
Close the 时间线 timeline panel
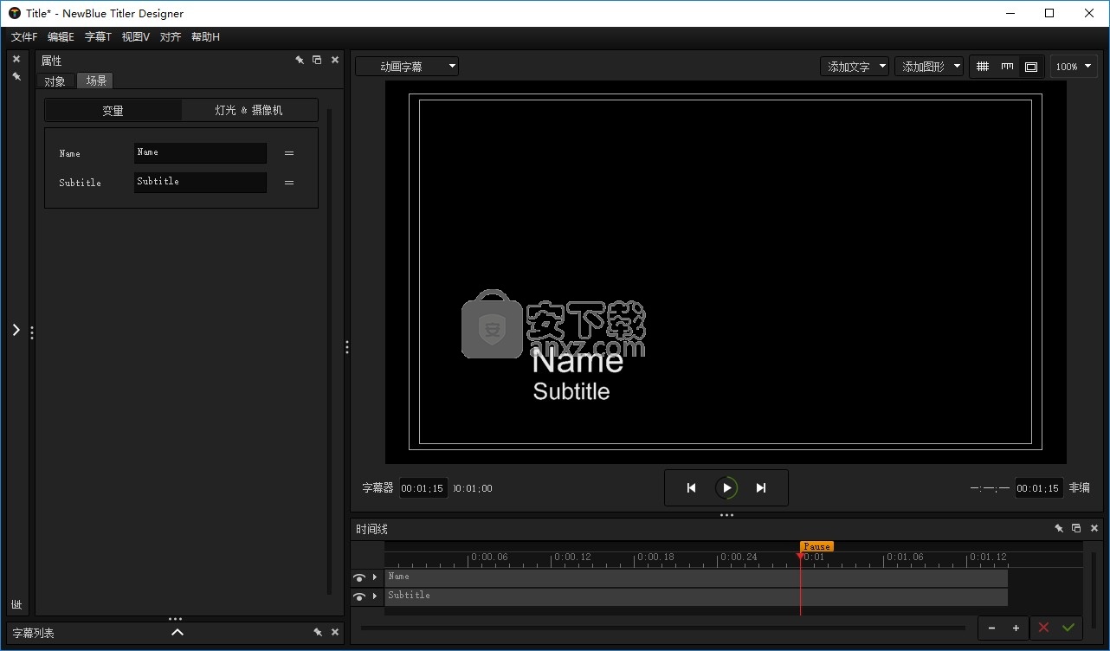click(1094, 528)
